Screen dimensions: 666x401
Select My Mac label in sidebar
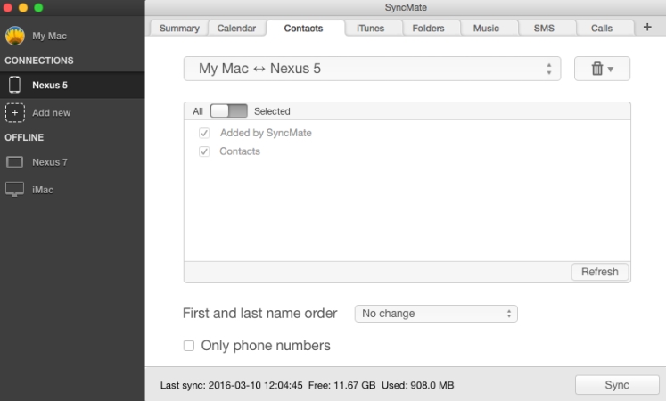click(49, 36)
